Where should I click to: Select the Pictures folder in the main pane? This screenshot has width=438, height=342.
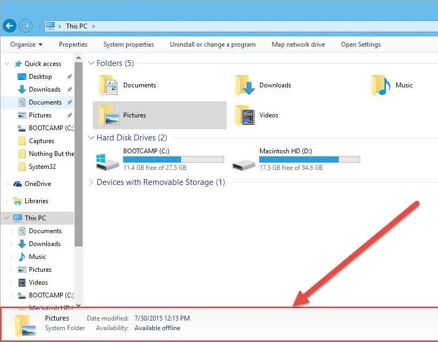[160, 115]
